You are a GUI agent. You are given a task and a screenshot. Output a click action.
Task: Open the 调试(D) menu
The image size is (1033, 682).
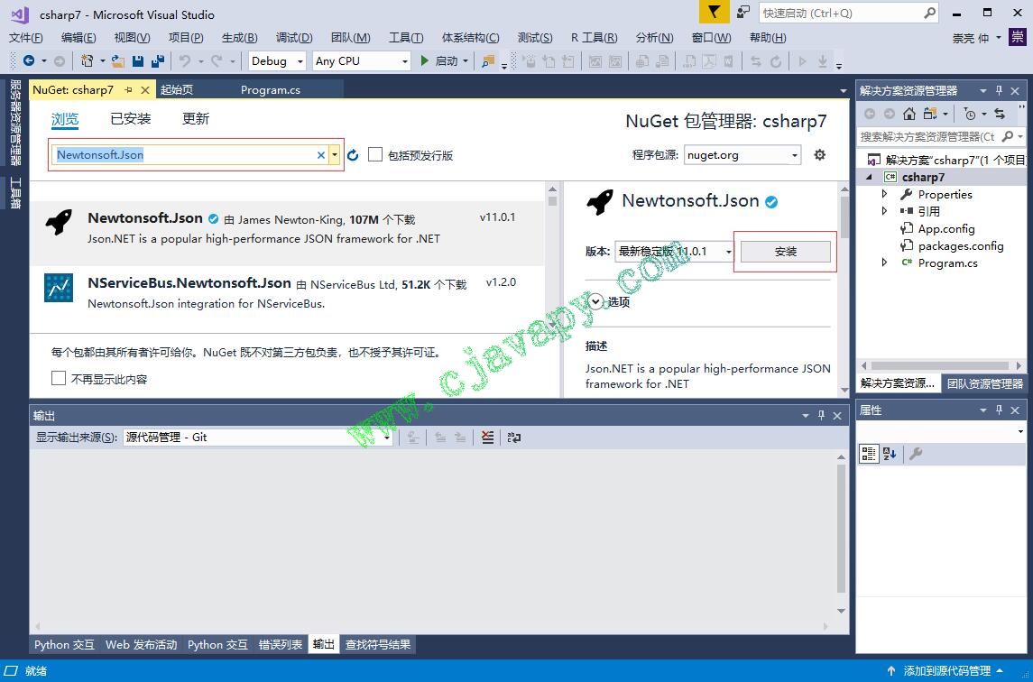click(x=294, y=38)
